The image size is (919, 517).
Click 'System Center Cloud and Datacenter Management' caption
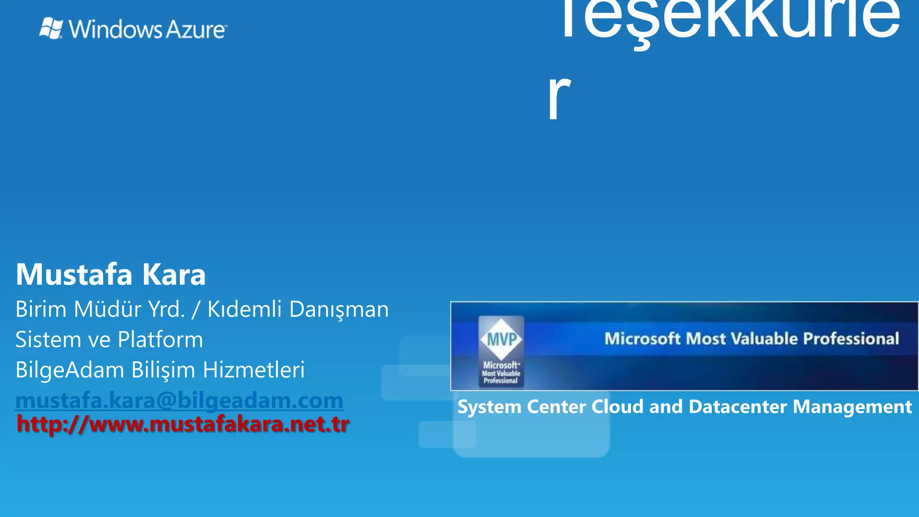click(685, 407)
